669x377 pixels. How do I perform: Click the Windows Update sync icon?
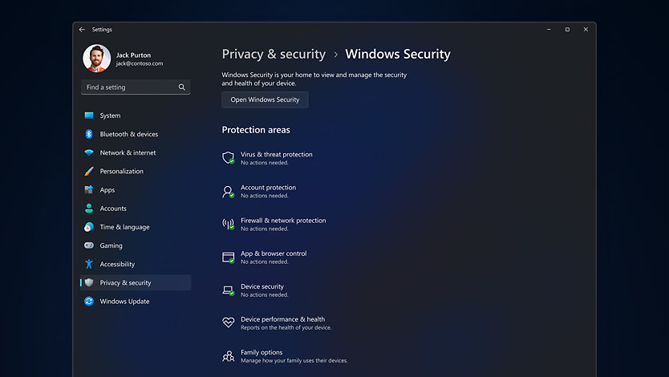pyautogui.click(x=89, y=302)
